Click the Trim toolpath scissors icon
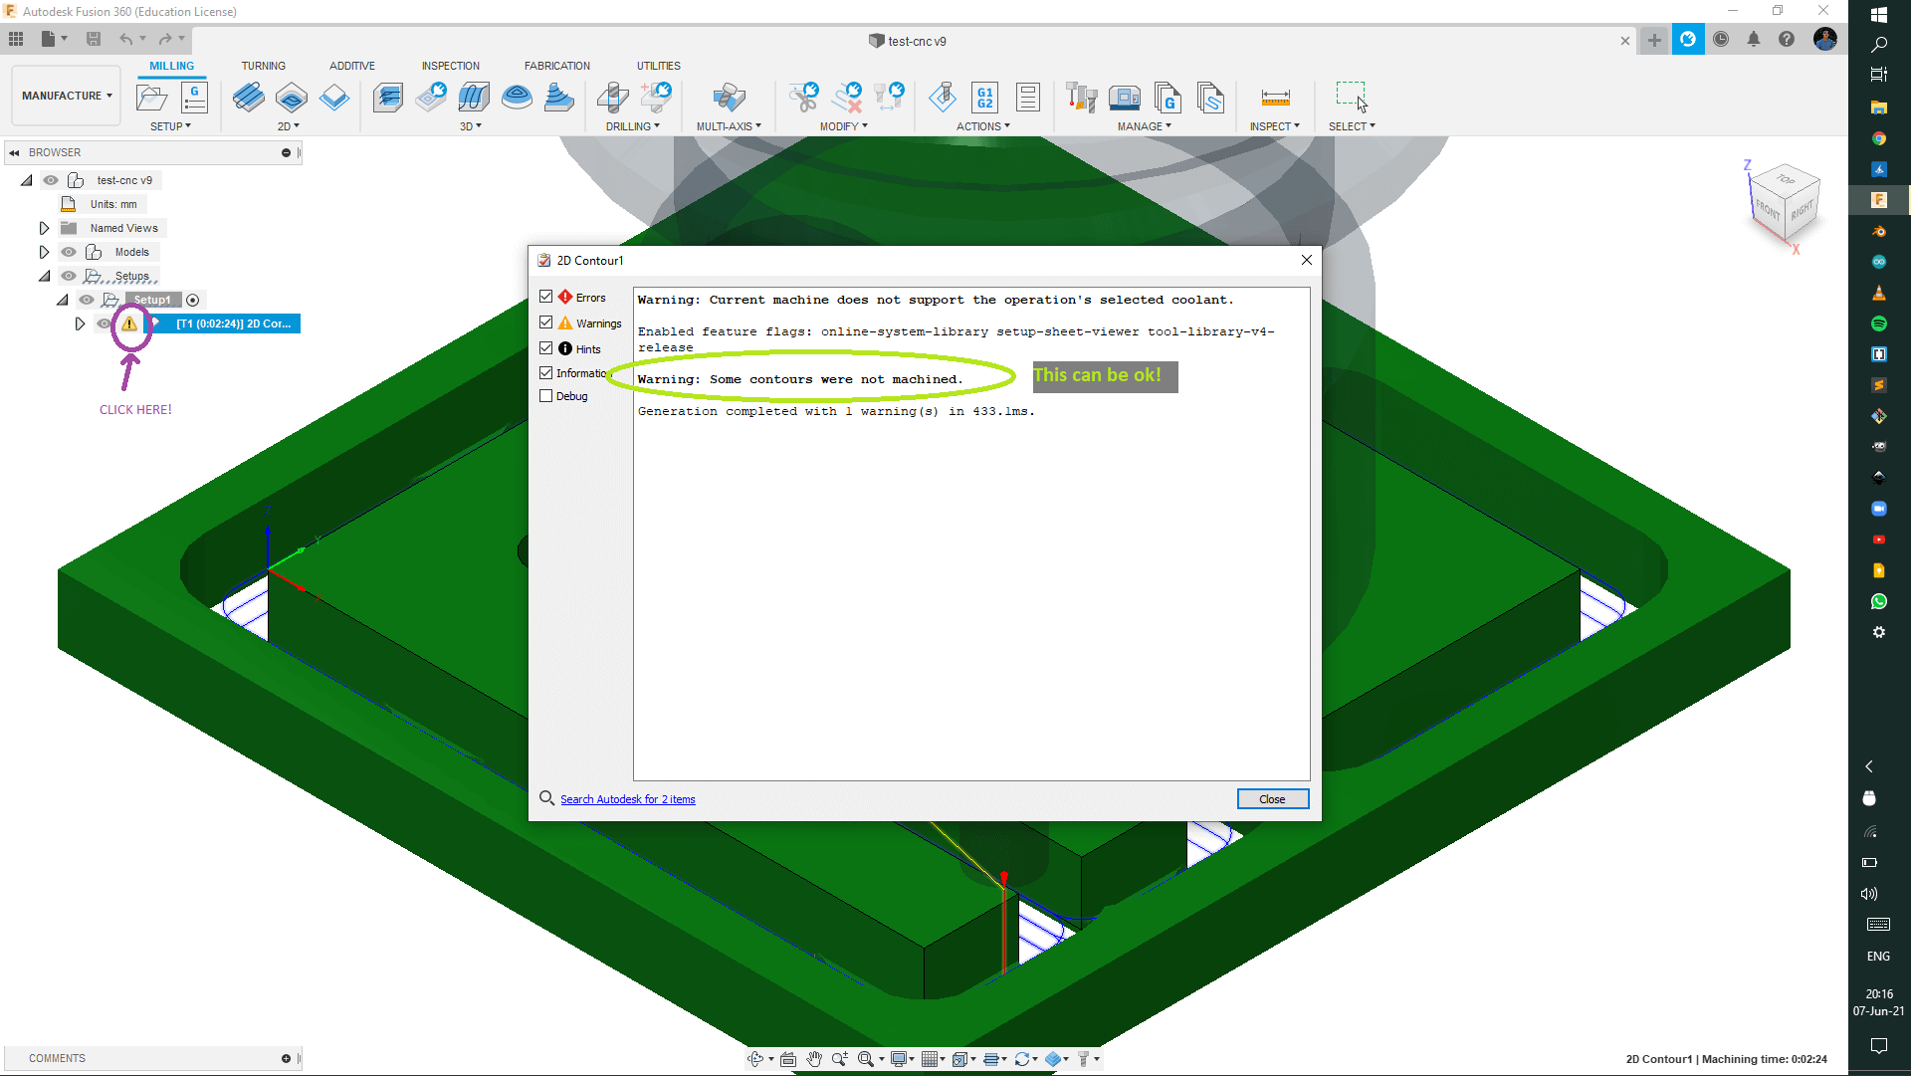 click(804, 98)
